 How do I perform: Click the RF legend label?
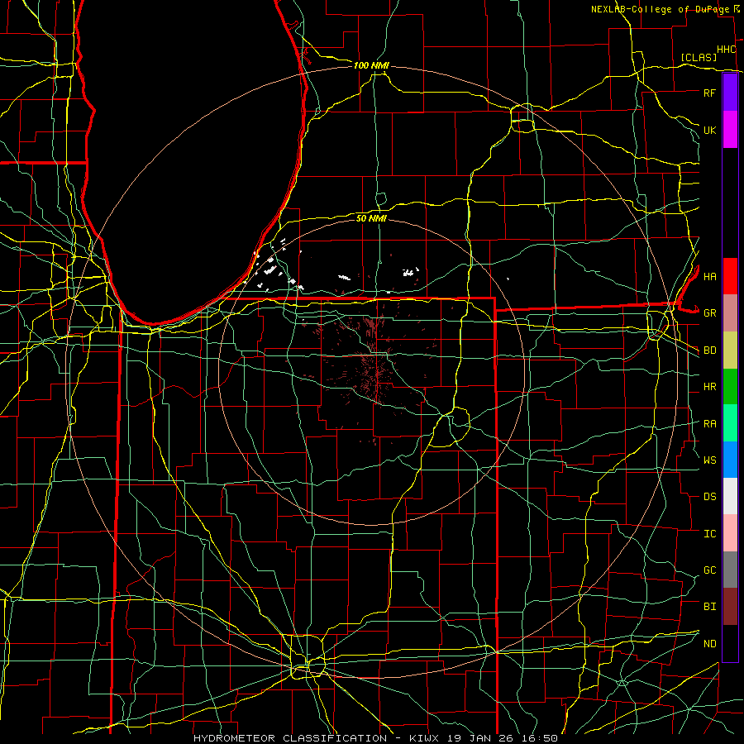(x=709, y=93)
